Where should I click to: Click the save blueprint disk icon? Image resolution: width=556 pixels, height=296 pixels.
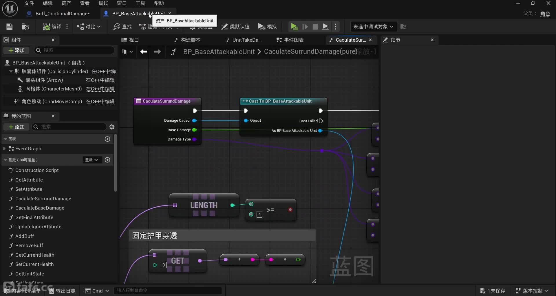click(x=9, y=27)
